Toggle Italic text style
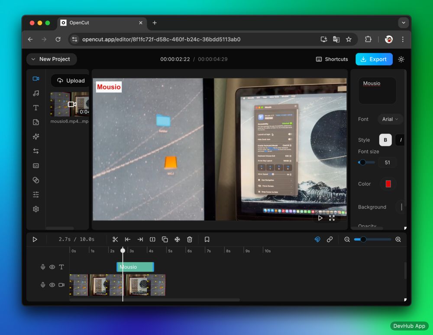Image resolution: width=433 pixels, height=335 pixels. pyautogui.click(x=401, y=140)
